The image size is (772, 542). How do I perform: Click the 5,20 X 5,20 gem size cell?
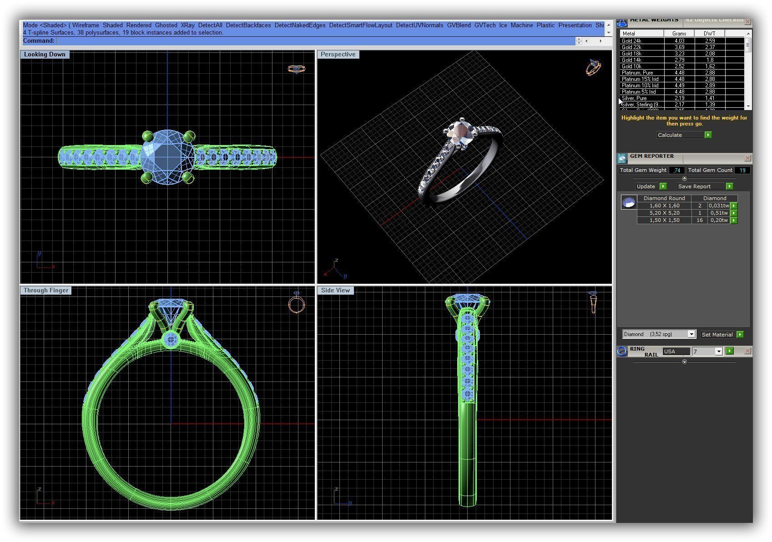pos(664,213)
